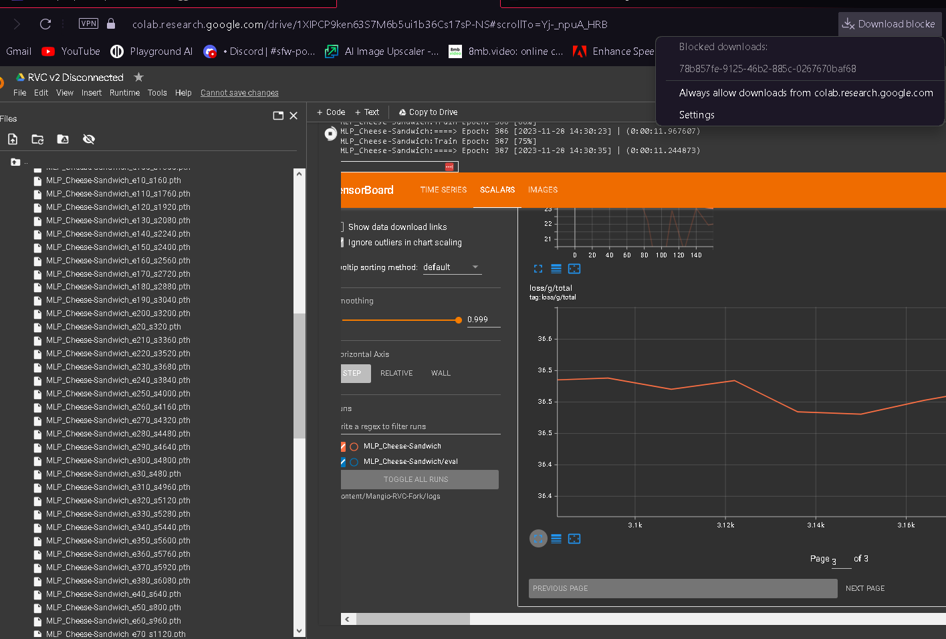This screenshot has height=639, width=946.
Task: Close the Files panel
Action: tap(293, 116)
